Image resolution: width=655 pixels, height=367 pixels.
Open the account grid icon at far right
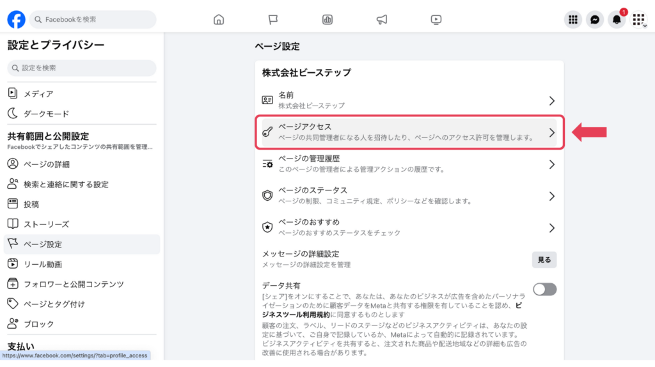638,20
